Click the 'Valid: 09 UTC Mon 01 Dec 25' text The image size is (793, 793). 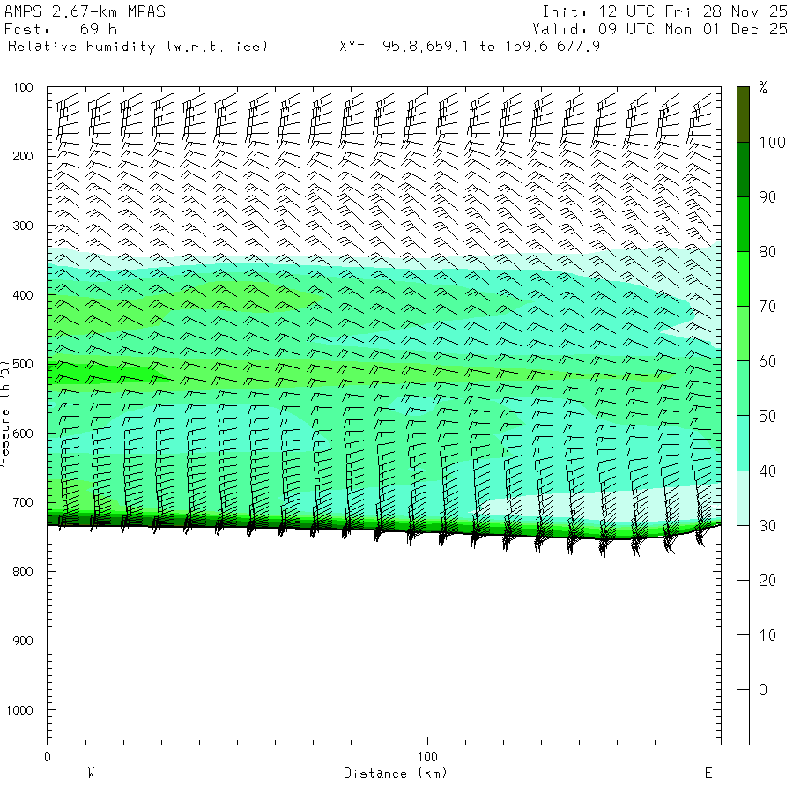click(x=664, y=29)
